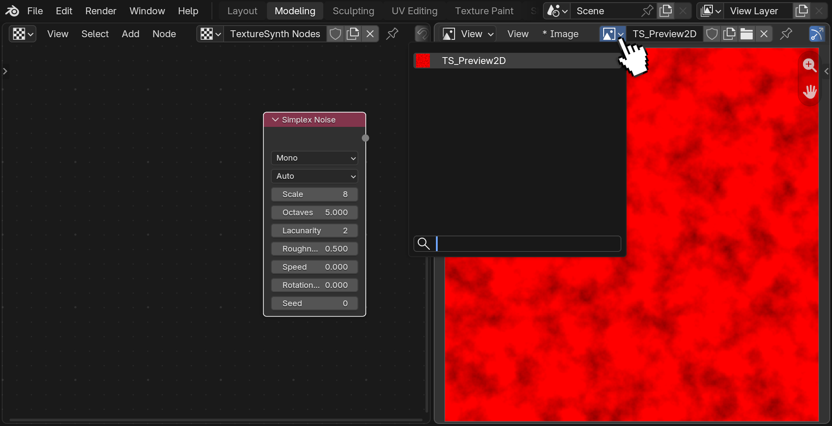Toggle image pin in image editor
832x426 pixels.
click(x=786, y=34)
